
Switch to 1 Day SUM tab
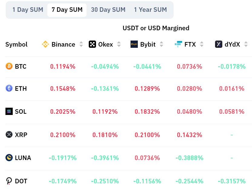click(28, 10)
